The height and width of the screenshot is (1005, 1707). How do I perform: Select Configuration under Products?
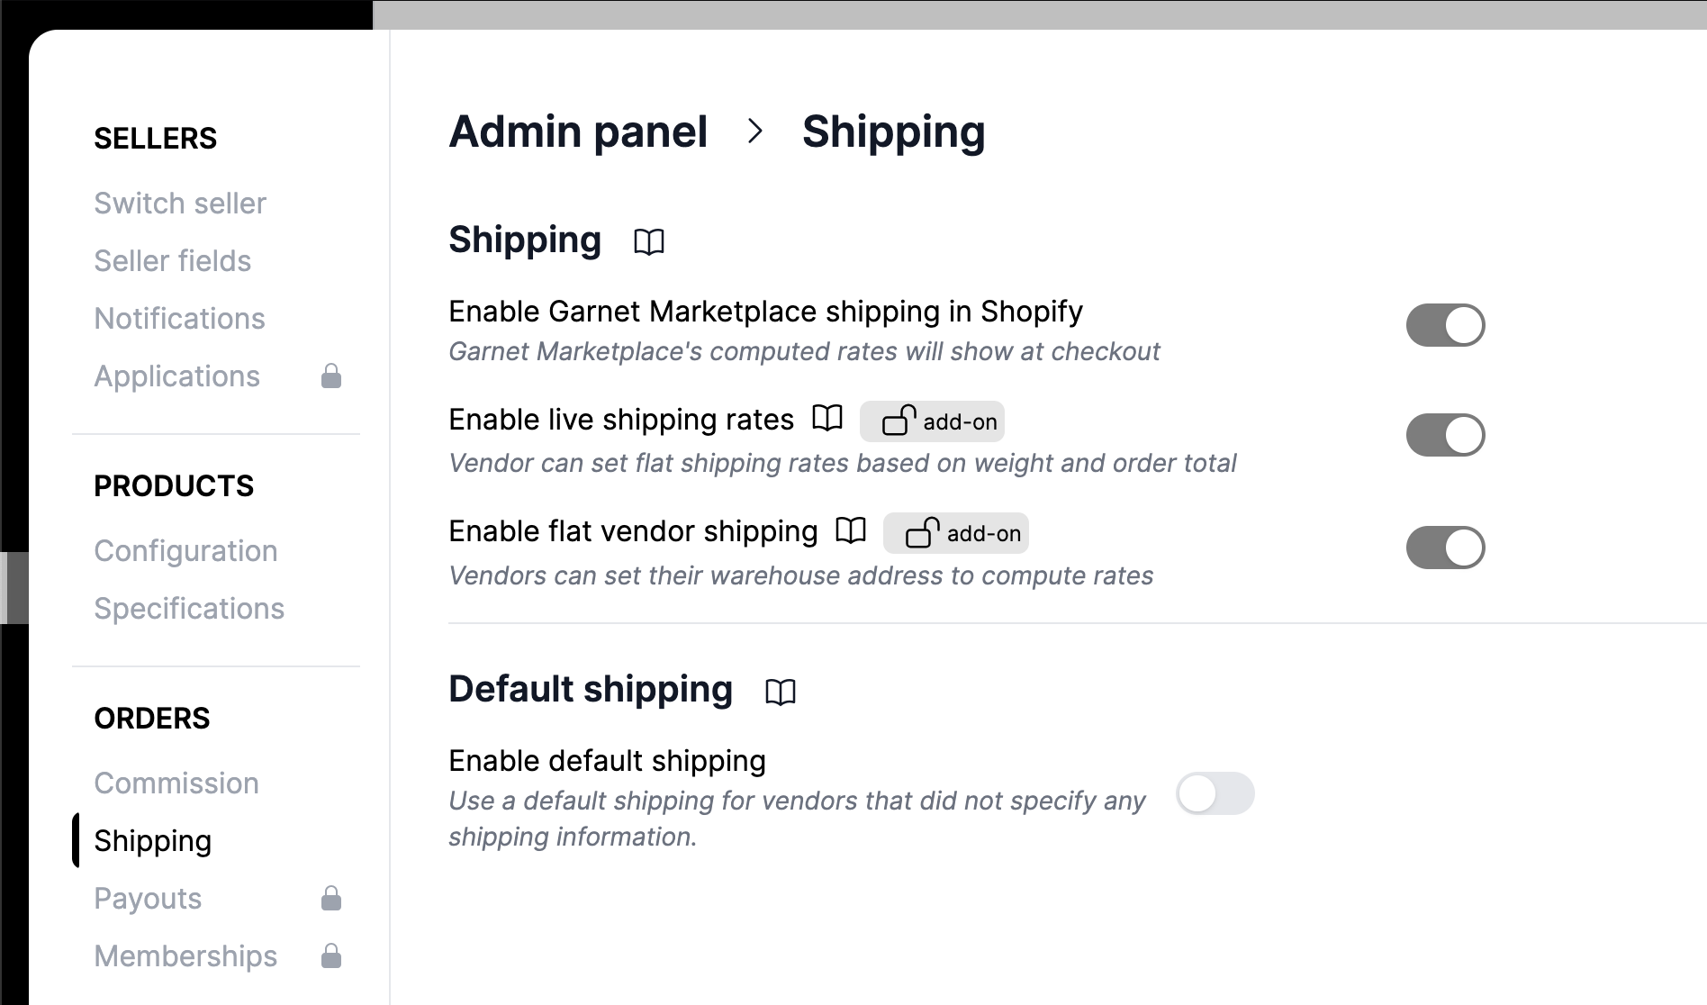coord(185,550)
